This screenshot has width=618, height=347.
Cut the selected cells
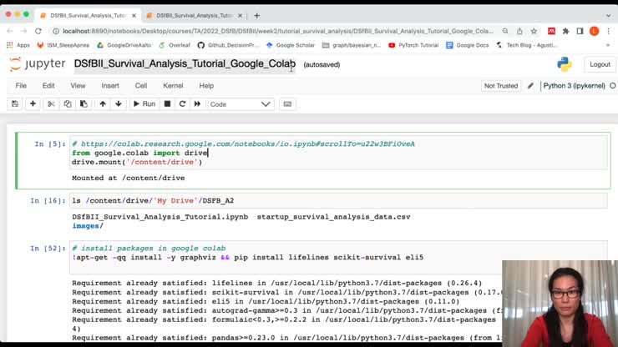51,104
